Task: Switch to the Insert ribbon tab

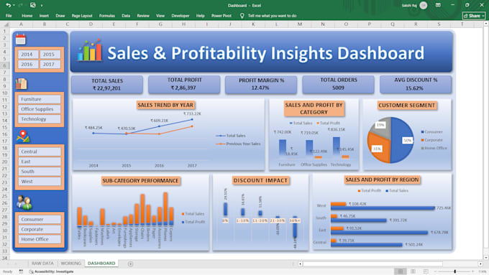Action: [44, 16]
